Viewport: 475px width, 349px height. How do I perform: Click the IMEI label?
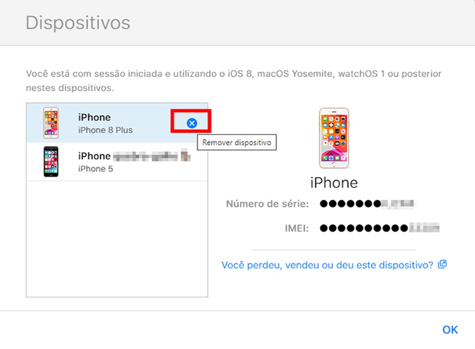point(296,228)
